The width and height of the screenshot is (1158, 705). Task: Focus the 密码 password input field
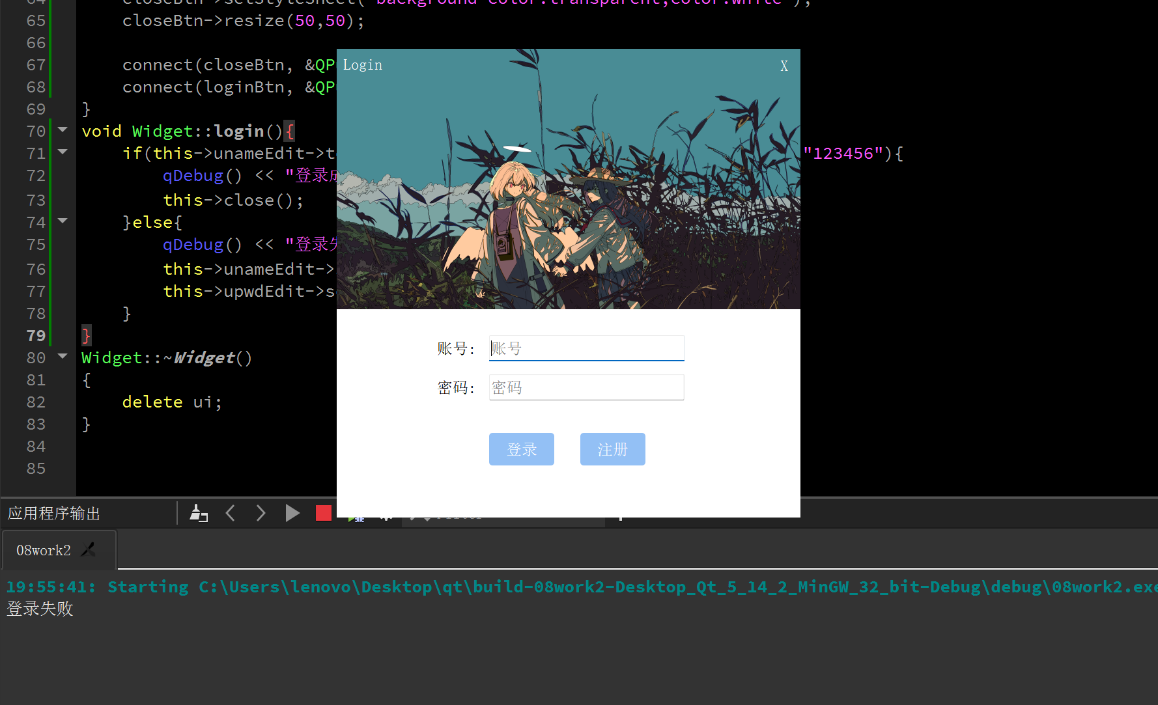[x=586, y=387]
